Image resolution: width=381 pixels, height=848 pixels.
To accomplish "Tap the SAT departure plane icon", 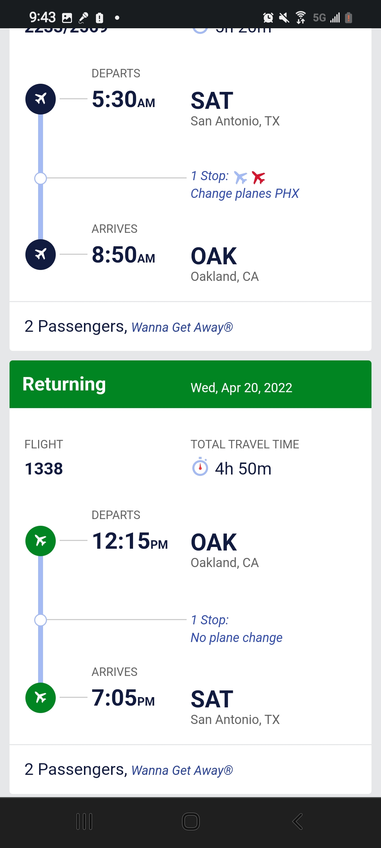I will 41,99.
